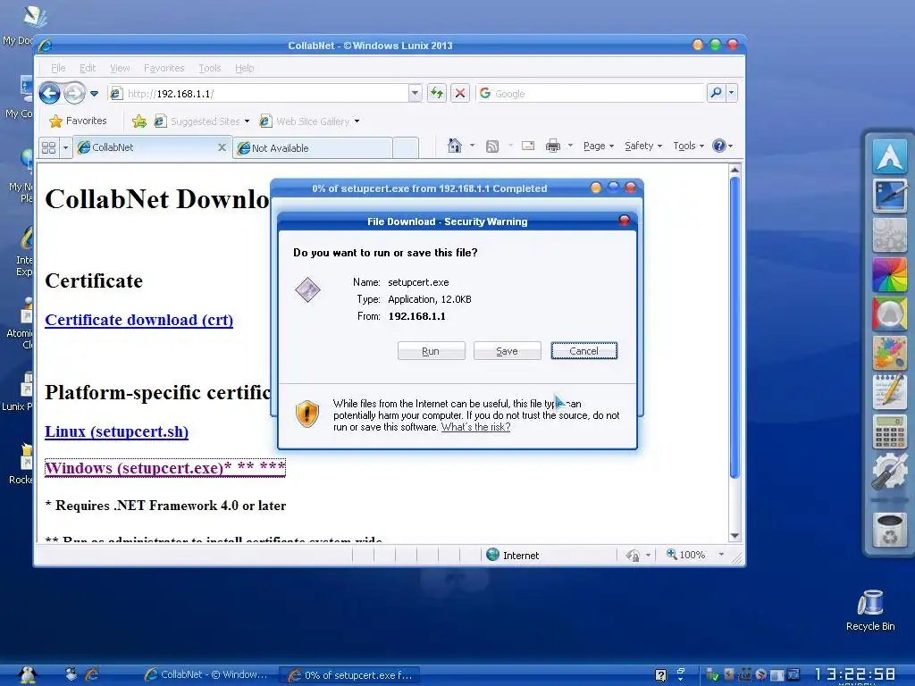
Task: Click the Internet zone globe in status bar
Action: [x=493, y=555]
